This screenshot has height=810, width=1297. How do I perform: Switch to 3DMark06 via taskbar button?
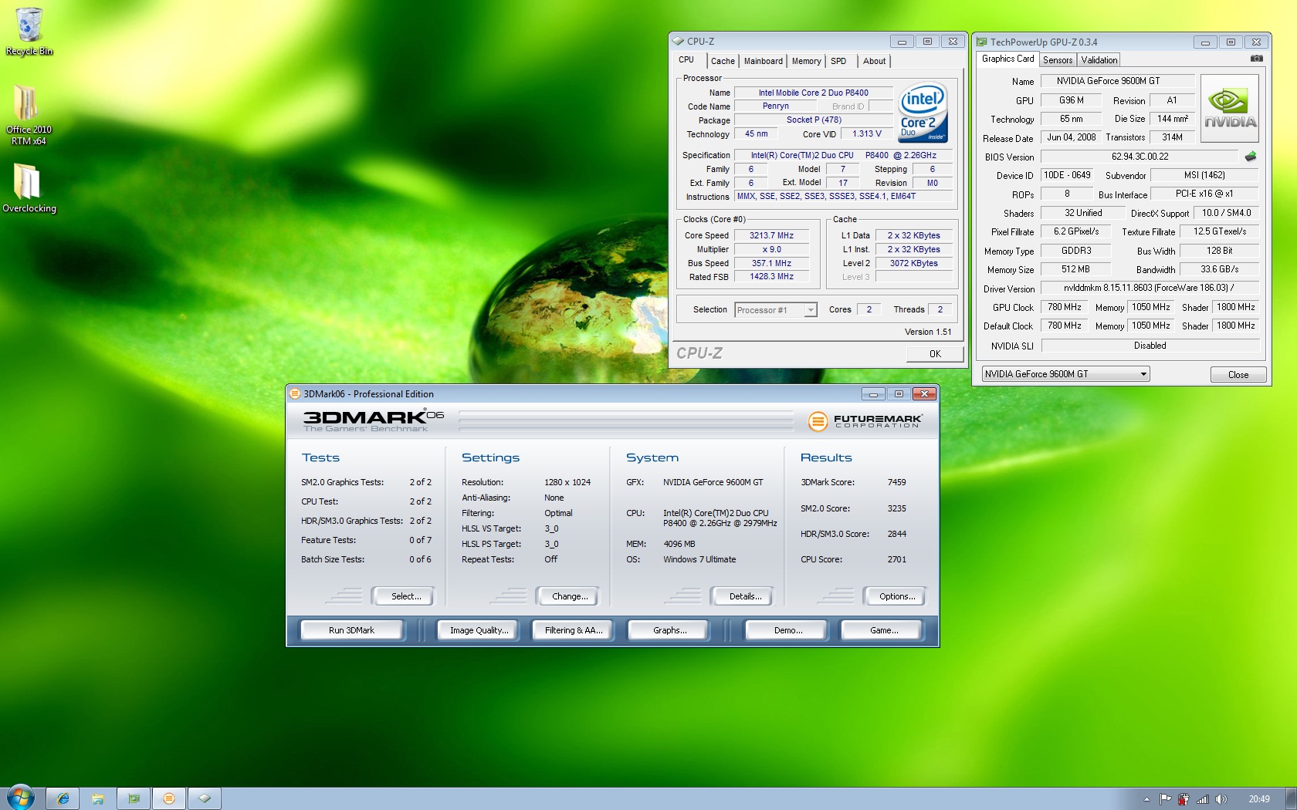click(x=169, y=798)
